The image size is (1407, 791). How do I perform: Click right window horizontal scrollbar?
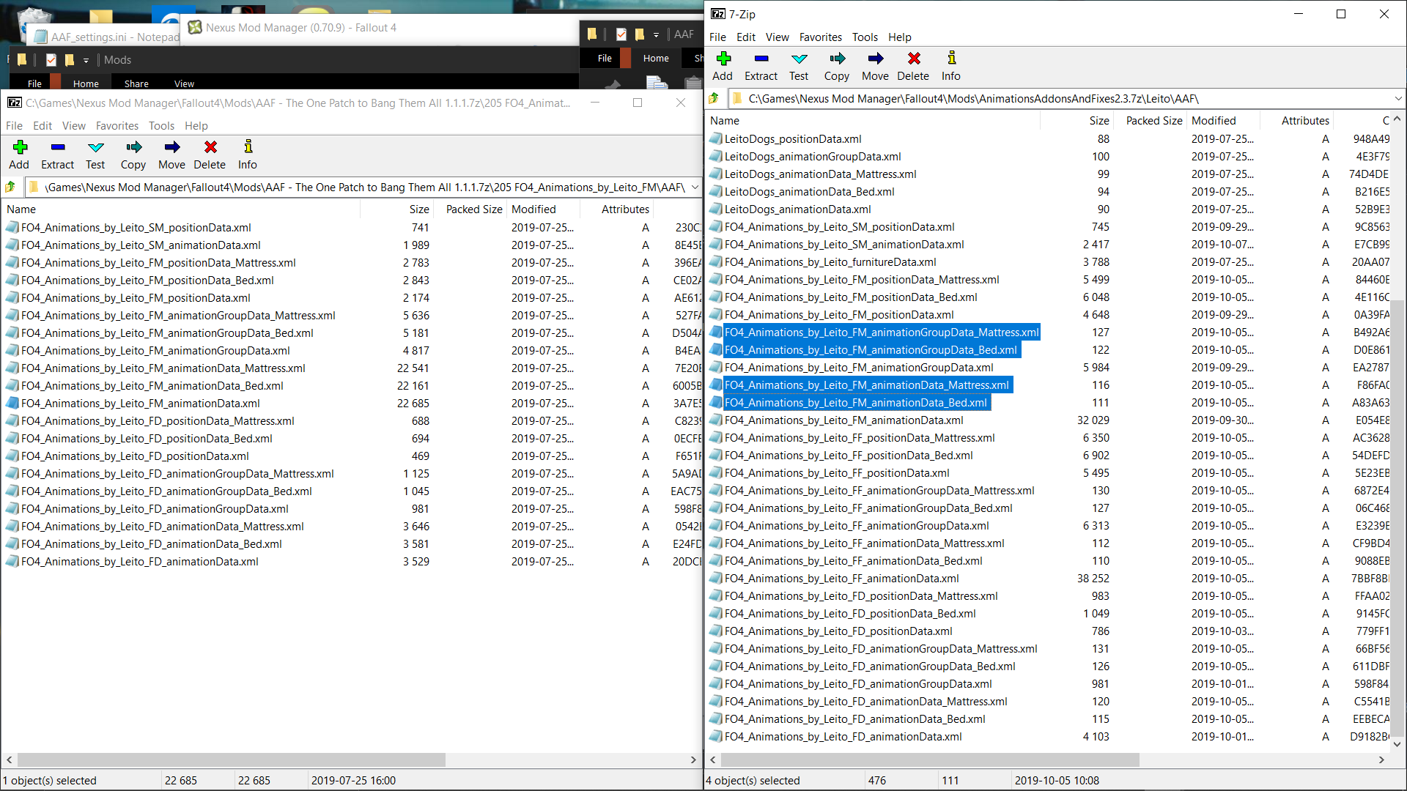(928, 760)
